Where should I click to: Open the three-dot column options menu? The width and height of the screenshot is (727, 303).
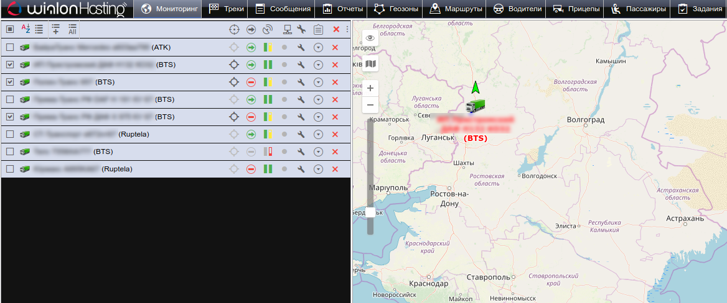click(x=347, y=29)
